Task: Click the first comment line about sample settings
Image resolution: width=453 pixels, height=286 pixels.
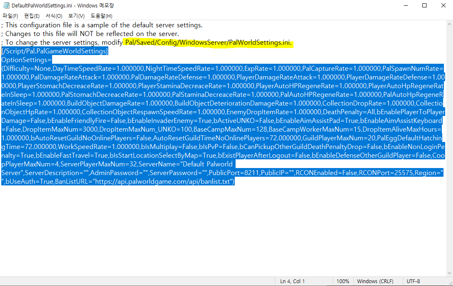Action: [x=102, y=25]
